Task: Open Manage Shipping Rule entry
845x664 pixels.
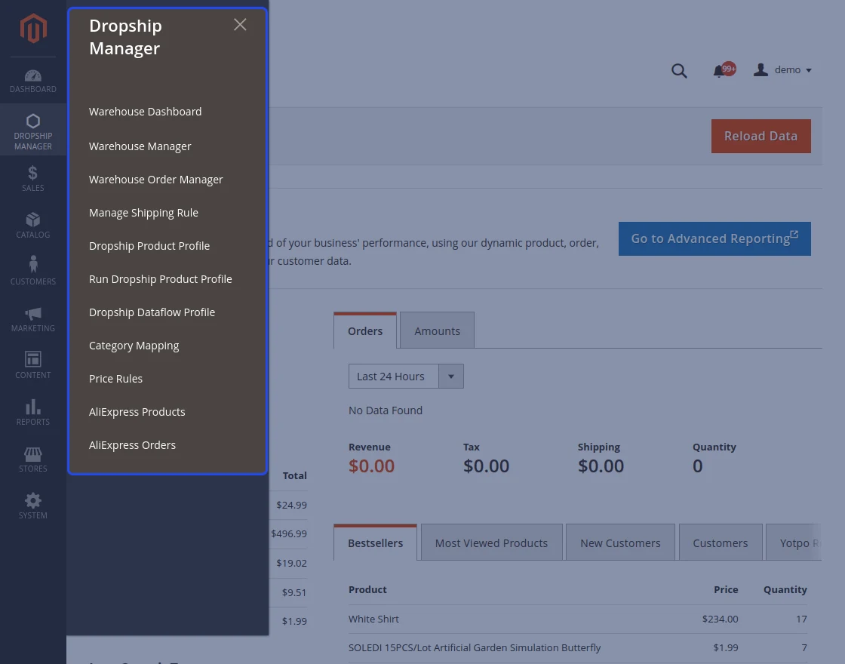Action: [x=143, y=213]
